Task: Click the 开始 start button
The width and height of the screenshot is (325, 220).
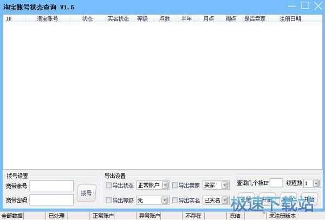Action: [310, 199]
